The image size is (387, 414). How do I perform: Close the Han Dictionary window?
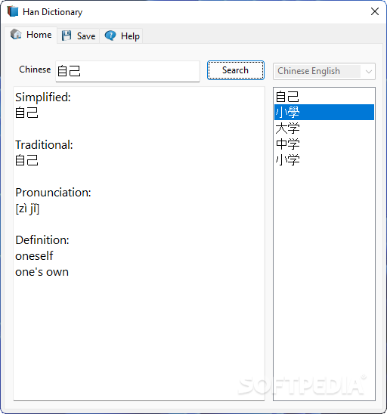375,11
